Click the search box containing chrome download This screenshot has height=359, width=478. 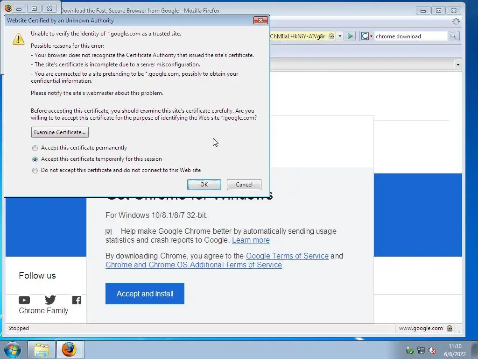tap(411, 36)
